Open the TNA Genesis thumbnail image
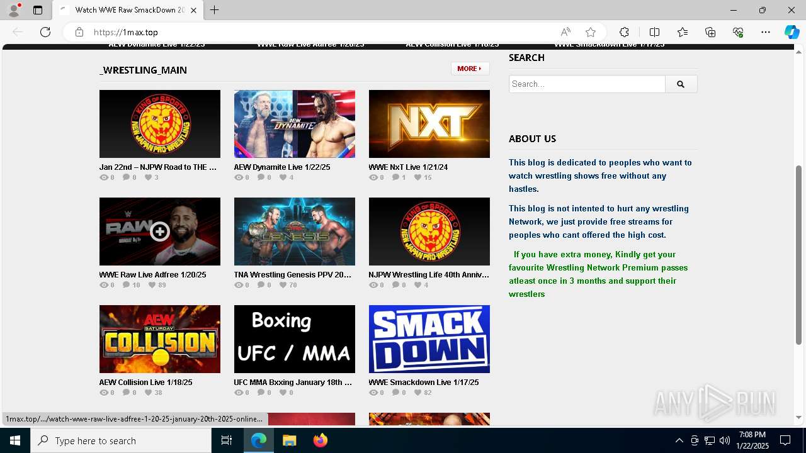This screenshot has height=453, width=806. coord(295,232)
